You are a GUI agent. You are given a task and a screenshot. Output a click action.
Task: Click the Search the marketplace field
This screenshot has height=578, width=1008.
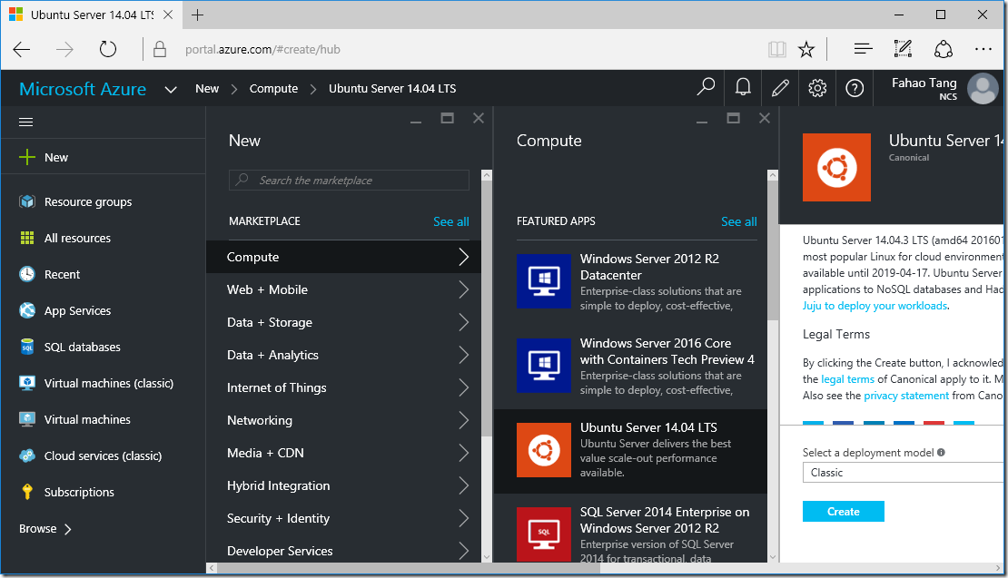pyautogui.click(x=349, y=181)
